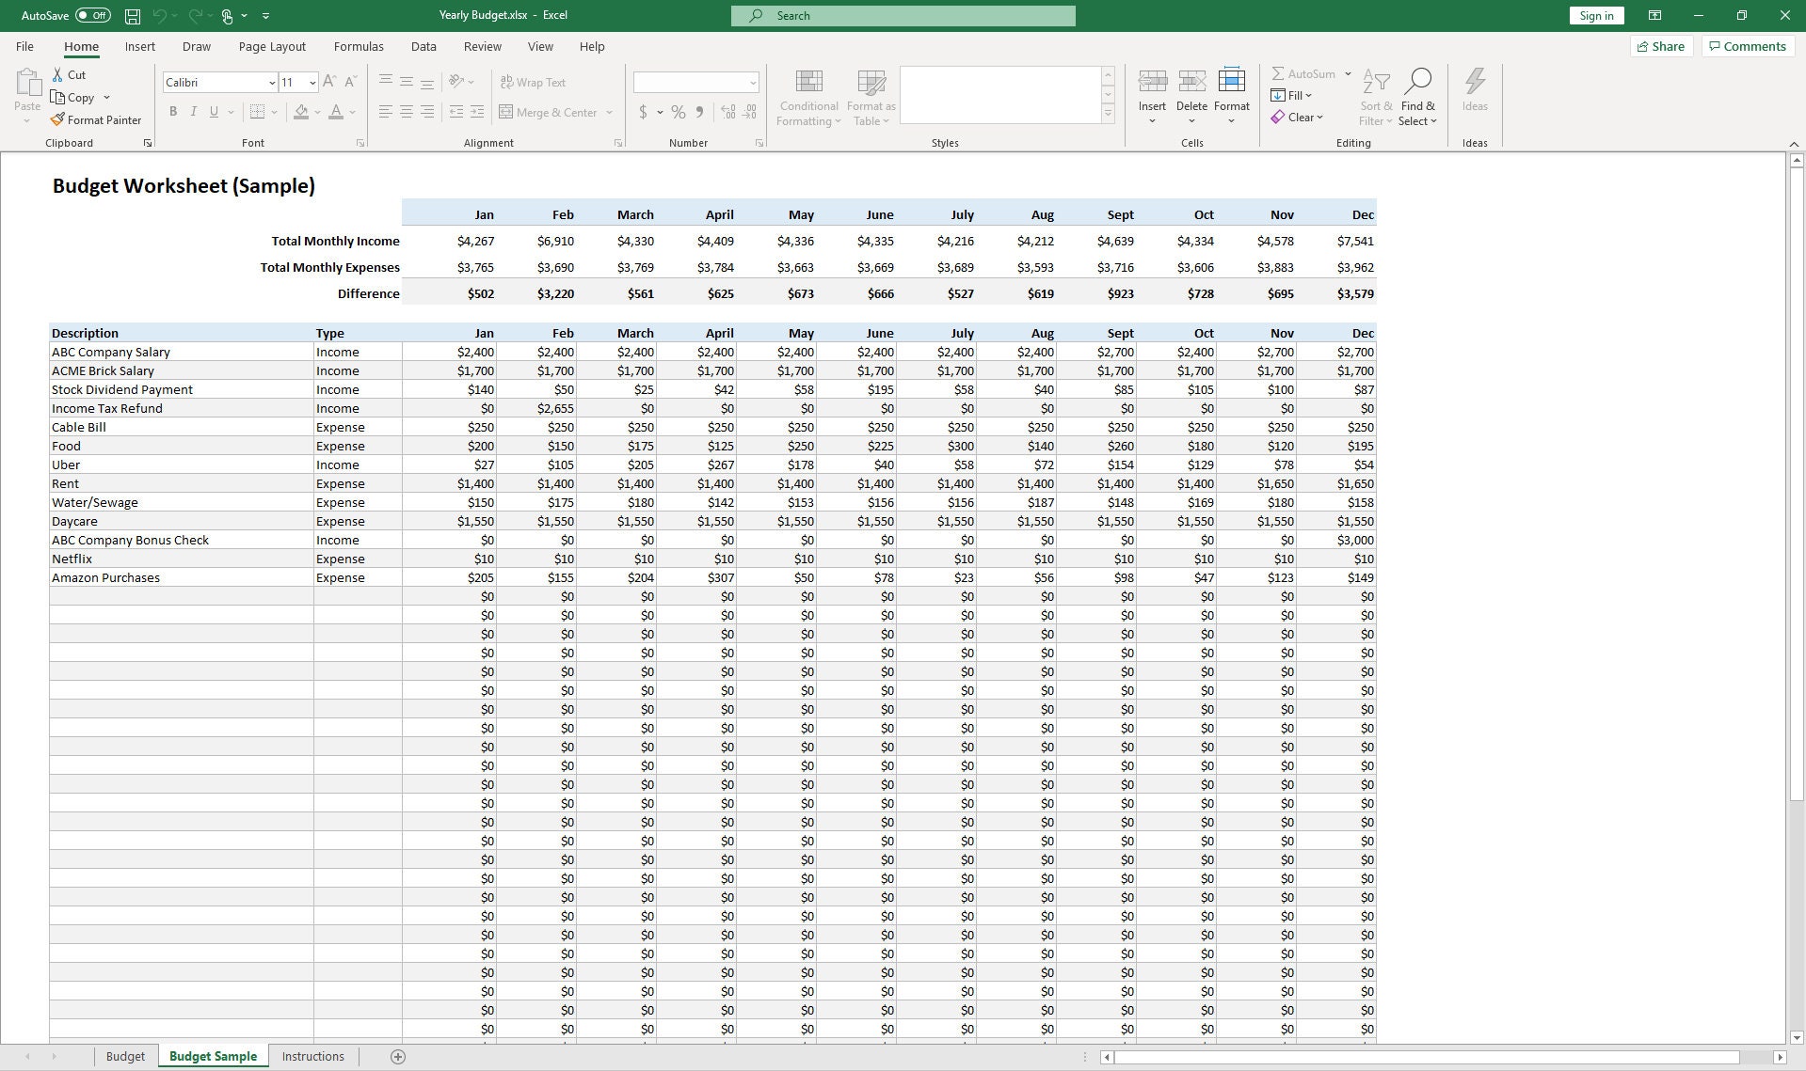
Task: Toggle bold formatting
Action: coord(173,111)
